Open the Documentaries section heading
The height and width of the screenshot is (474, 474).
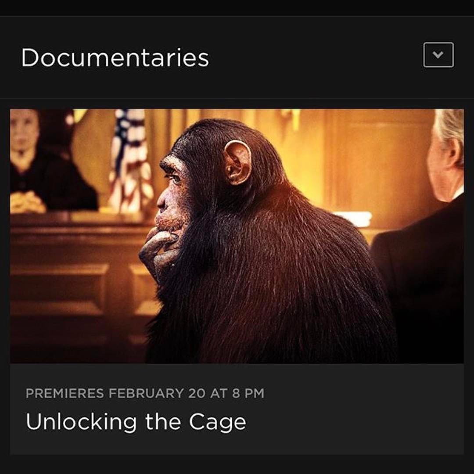point(115,57)
